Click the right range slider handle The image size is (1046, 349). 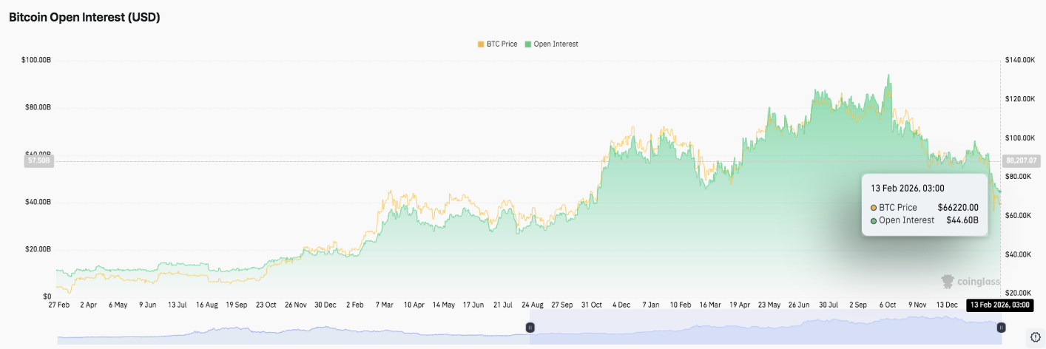[x=1001, y=327]
